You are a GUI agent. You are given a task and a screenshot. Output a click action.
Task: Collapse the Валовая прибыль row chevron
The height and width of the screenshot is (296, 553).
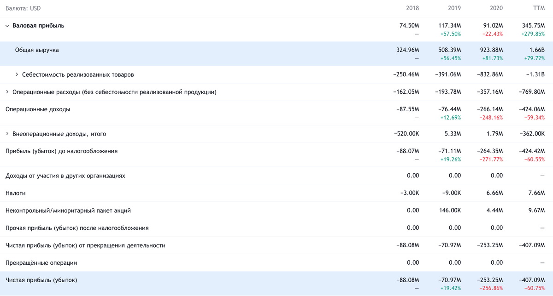tap(7, 26)
